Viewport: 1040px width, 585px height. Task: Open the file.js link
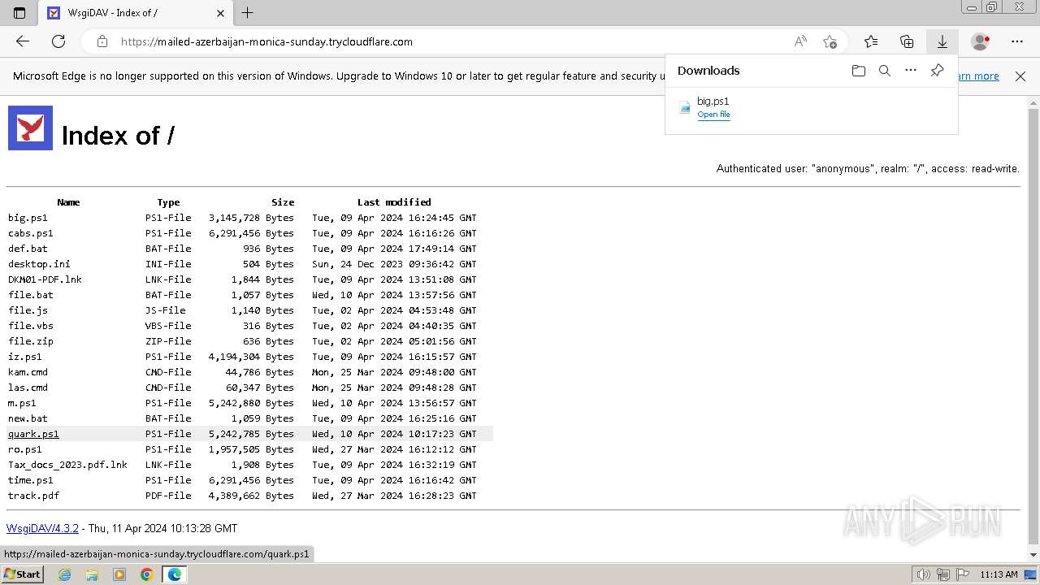28,310
